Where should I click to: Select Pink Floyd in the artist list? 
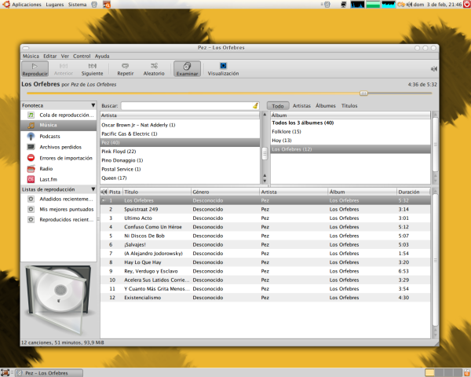(x=119, y=151)
